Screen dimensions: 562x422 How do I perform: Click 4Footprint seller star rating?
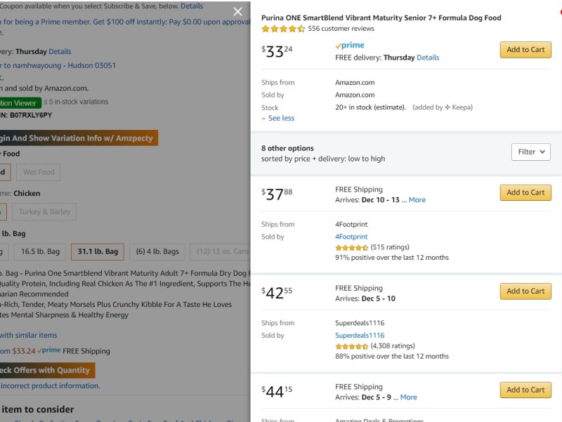click(x=351, y=247)
